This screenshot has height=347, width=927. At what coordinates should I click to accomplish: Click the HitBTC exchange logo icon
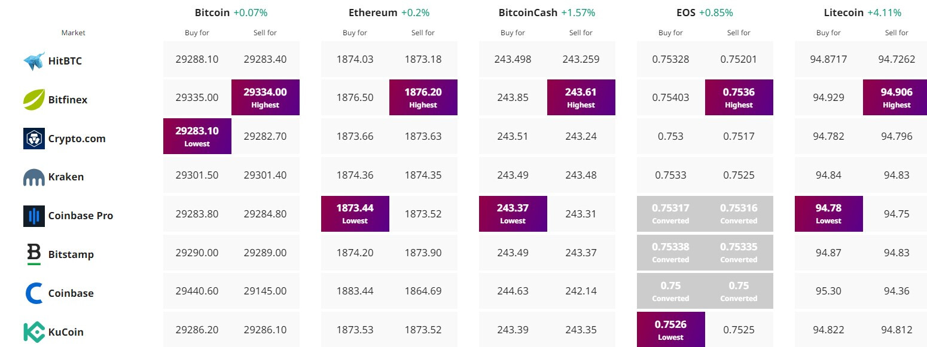(34, 61)
